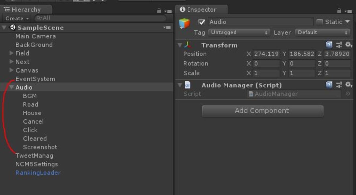Select EventSystem in the Hierarchy
The width and height of the screenshot is (356, 195).
pos(35,79)
